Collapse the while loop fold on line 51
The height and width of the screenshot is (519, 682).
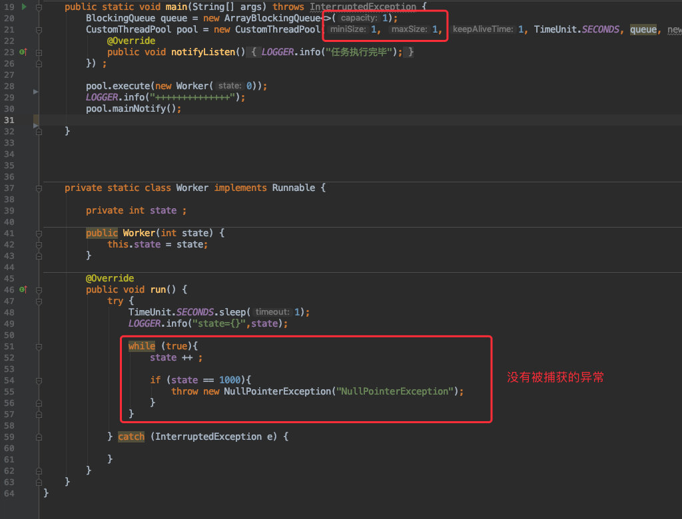click(39, 347)
